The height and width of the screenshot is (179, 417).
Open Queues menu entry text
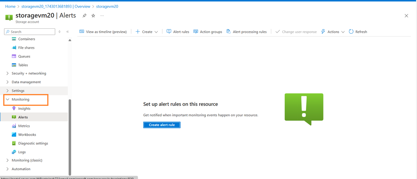(24, 57)
